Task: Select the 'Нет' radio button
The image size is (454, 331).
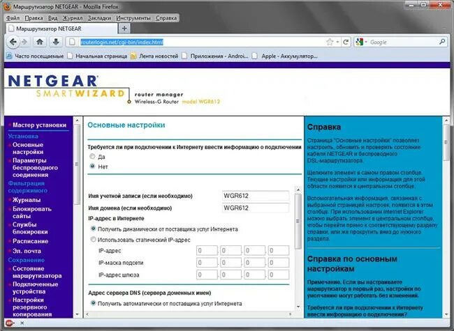Action: [x=92, y=166]
